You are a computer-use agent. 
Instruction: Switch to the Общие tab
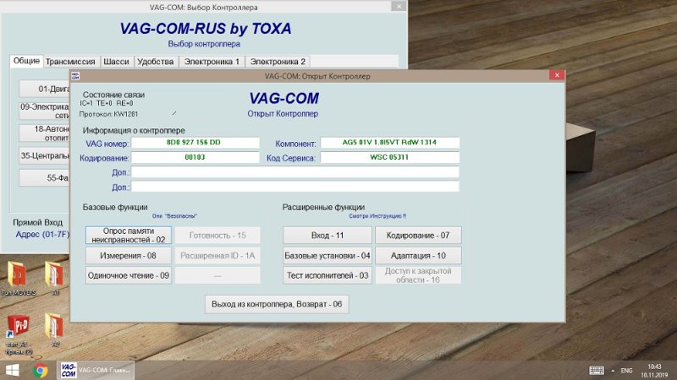pyautogui.click(x=26, y=61)
